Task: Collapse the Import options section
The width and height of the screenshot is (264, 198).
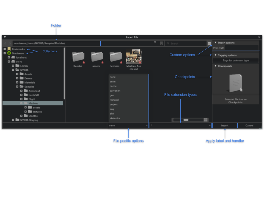Action: (216, 43)
